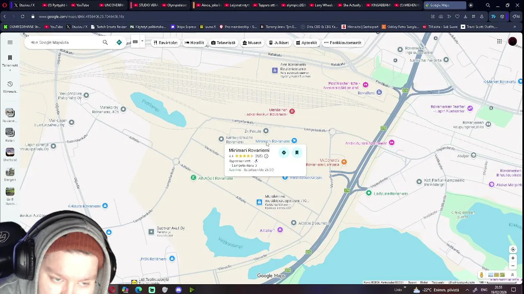Open the Twitch Emote Resizer bookmark
Viewport: 524px width, 294px height.
point(108,27)
